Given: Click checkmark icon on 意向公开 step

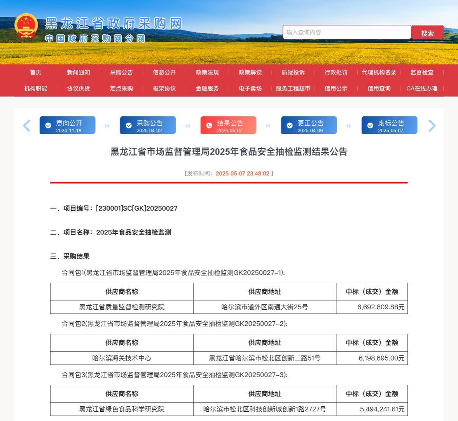Looking at the screenshot, I should 48,125.
